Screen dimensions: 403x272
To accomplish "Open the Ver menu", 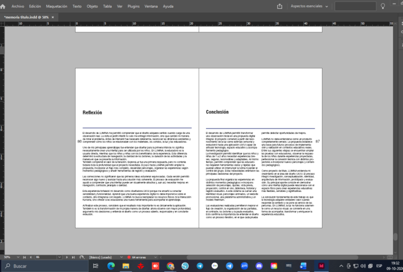I will [x=120, y=6].
